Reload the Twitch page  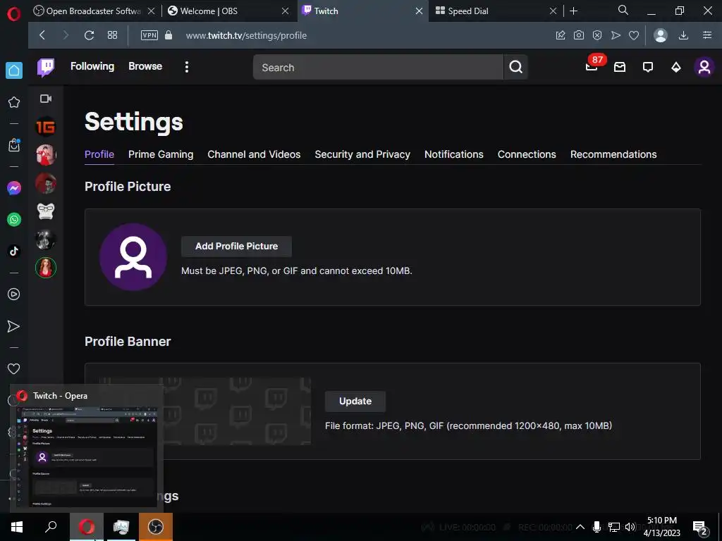point(89,35)
